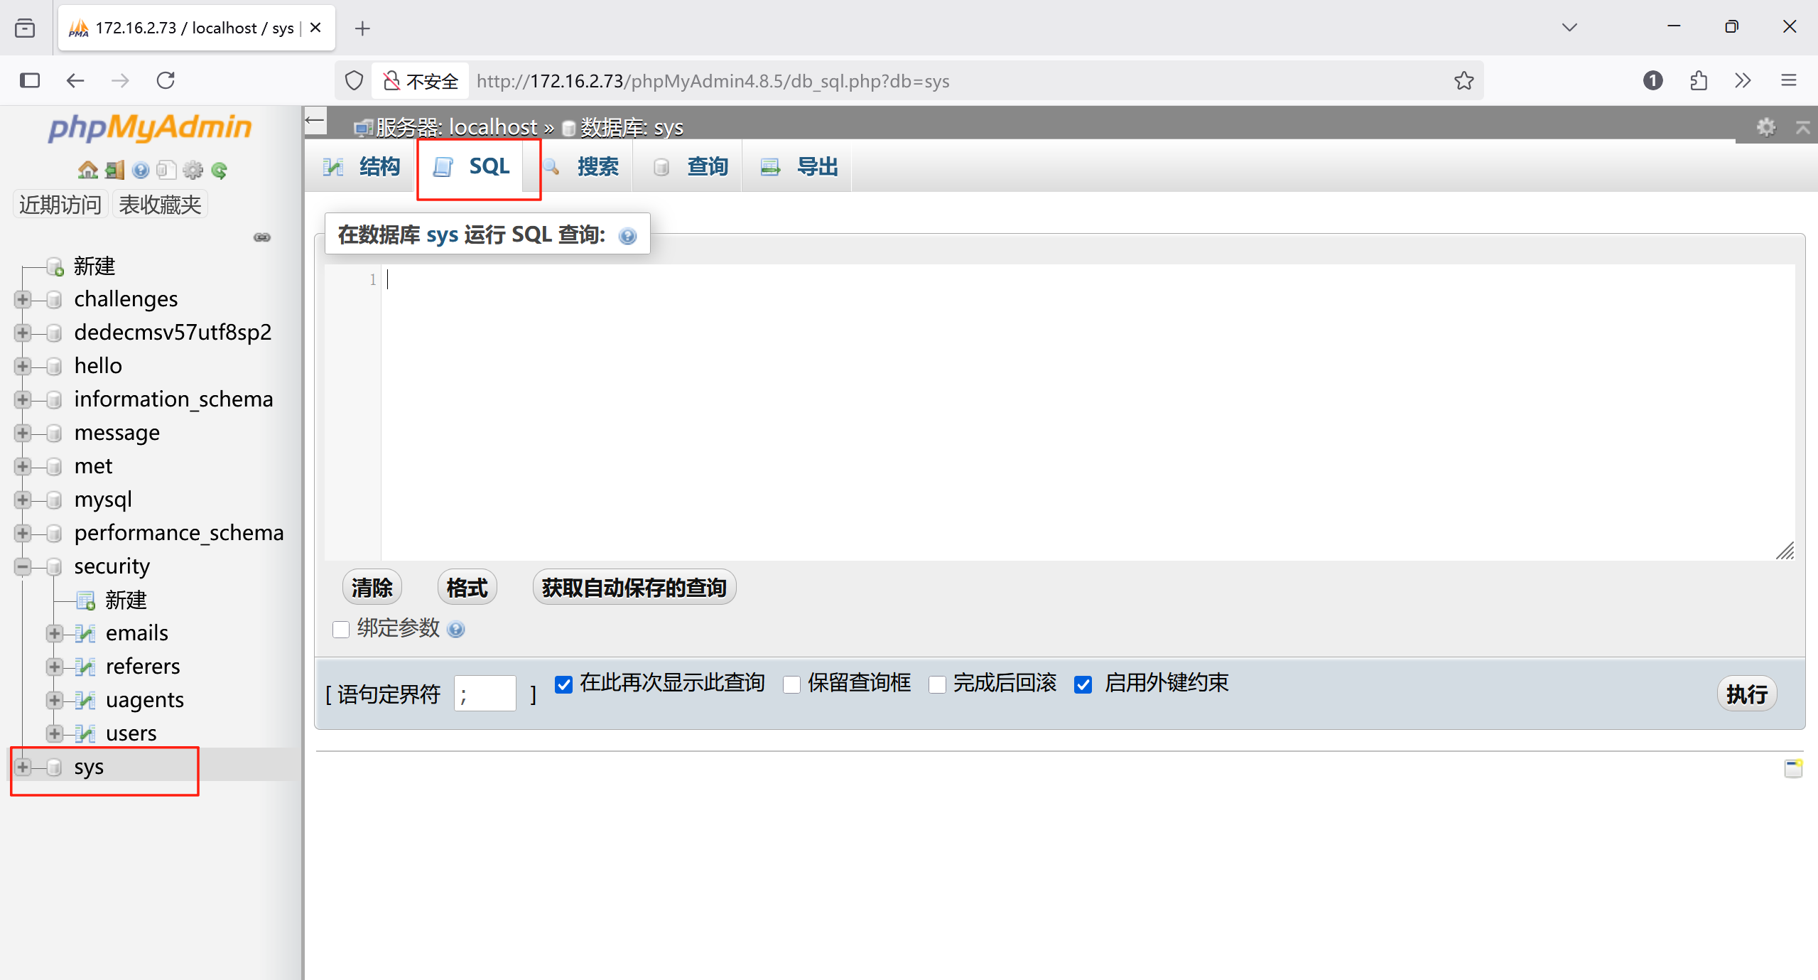Expand the referers table node

point(55,667)
